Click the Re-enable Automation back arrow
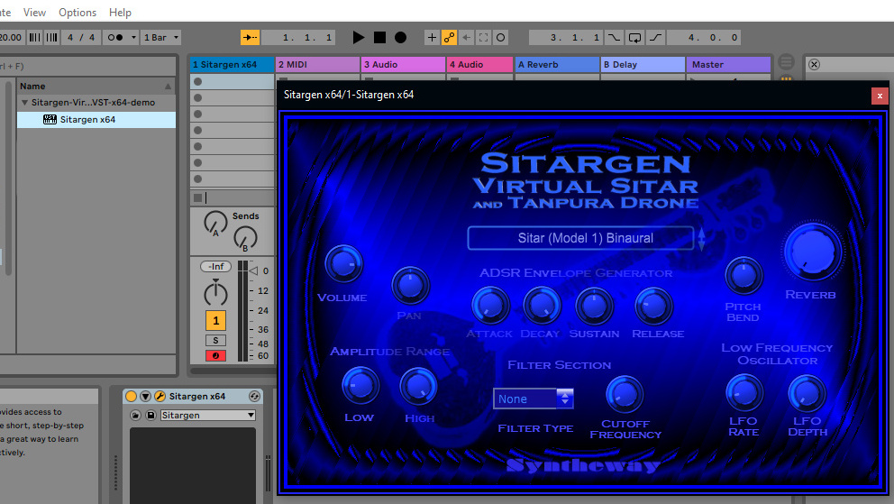 point(467,38)
